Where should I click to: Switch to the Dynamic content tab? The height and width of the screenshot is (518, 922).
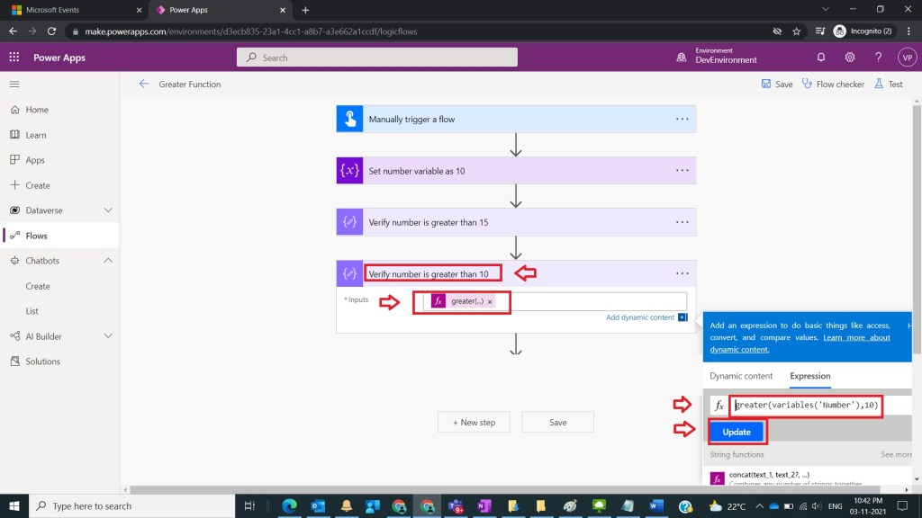pyautogui.click(x=741, y=376)
